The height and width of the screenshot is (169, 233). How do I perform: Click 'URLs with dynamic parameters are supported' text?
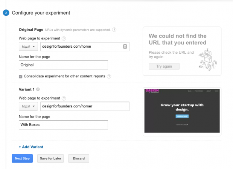78,30
